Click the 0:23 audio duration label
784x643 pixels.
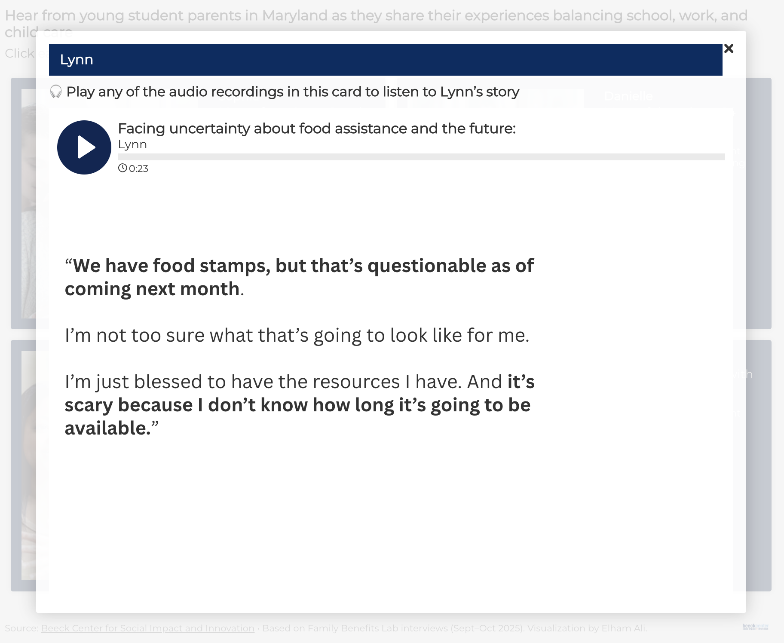(138, 168)
